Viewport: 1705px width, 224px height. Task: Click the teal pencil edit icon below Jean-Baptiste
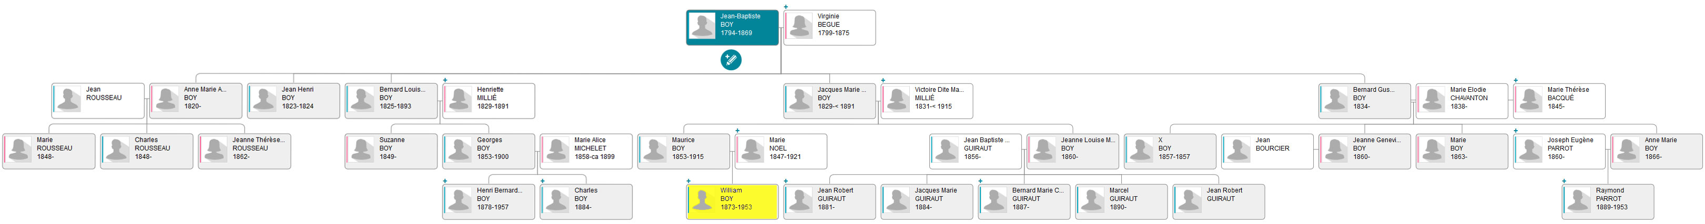[730, 60]
